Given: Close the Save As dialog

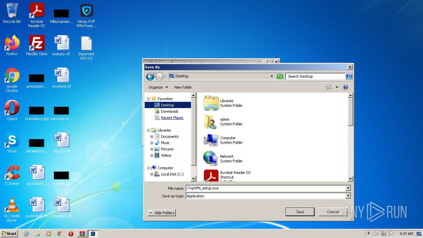Looking at the screenshot, I should [x=350, y=67].
